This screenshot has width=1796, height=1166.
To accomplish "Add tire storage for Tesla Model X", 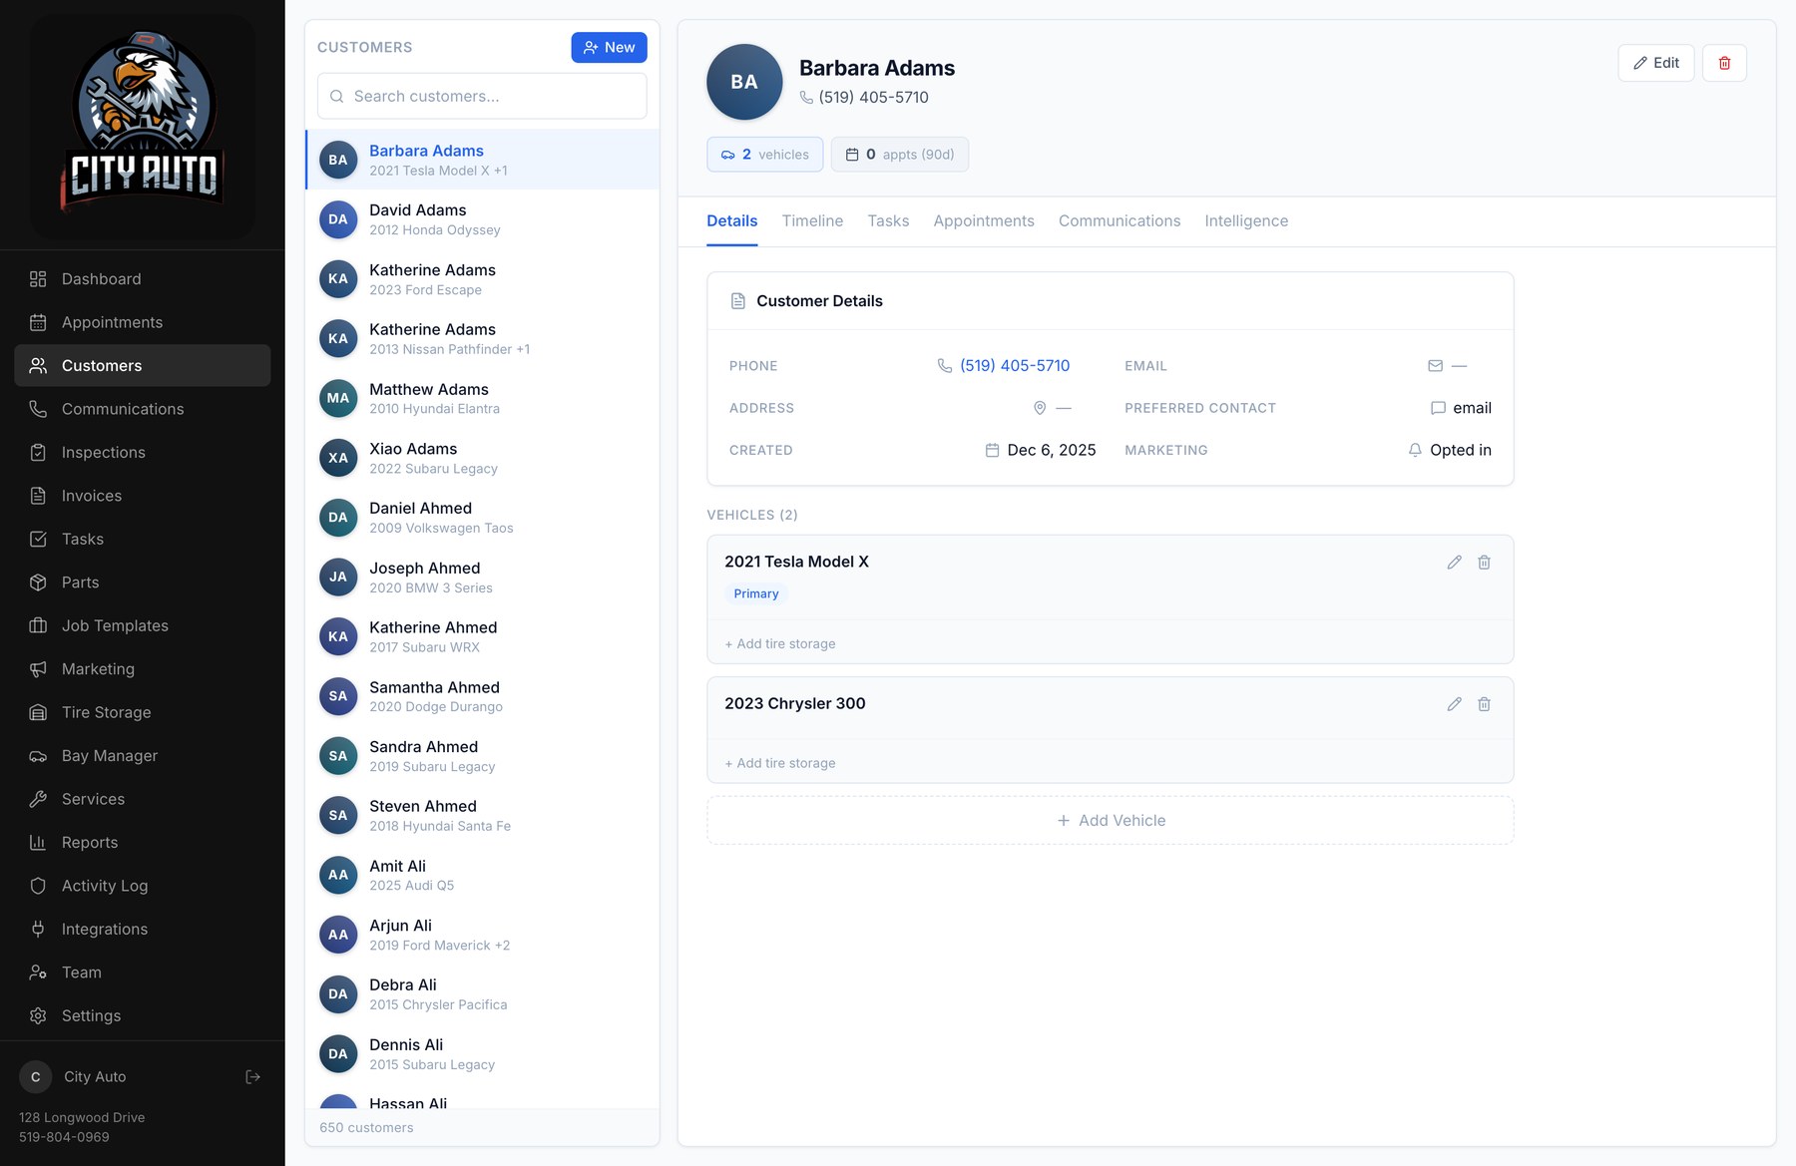I will (780, 644).
